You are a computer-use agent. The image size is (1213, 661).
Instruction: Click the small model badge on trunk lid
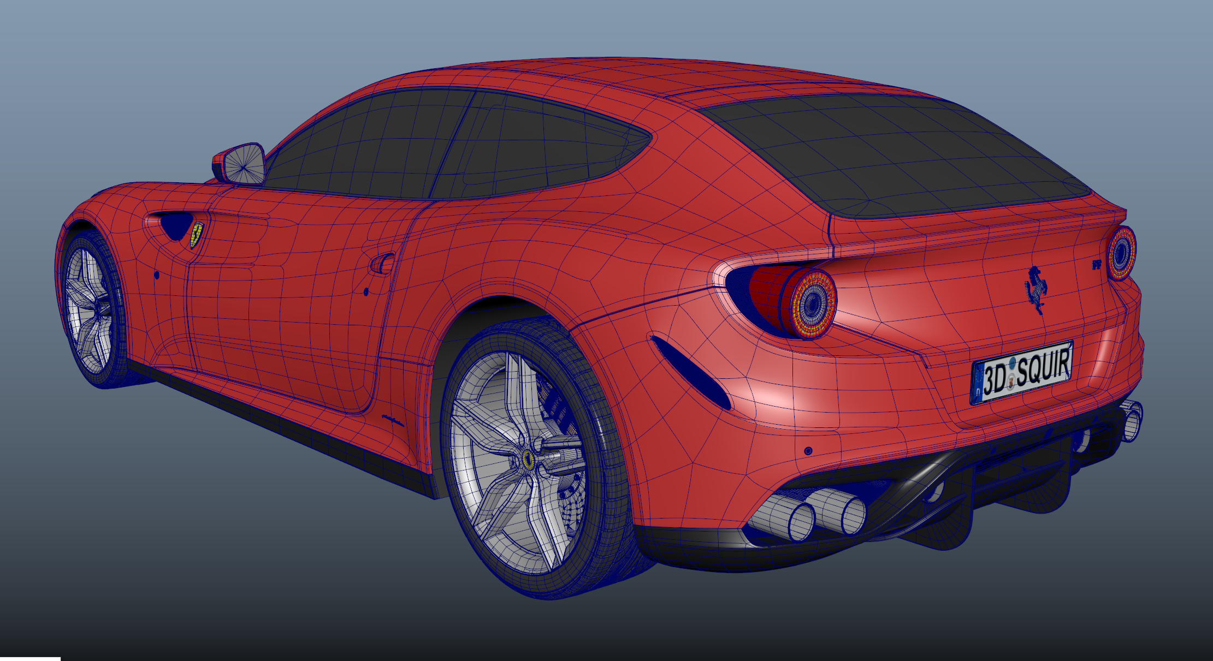pyautogui.click(x=1097, y=265)
